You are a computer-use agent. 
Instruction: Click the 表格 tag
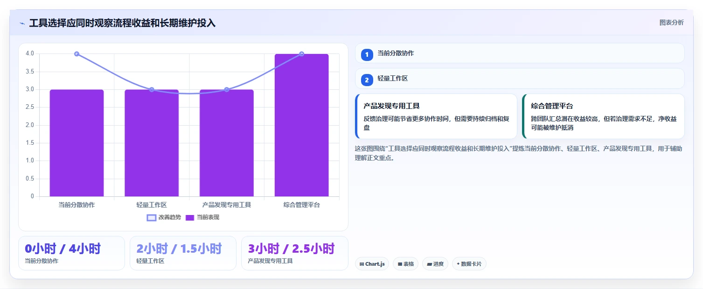pyautogui.click(x=406, y=264)
